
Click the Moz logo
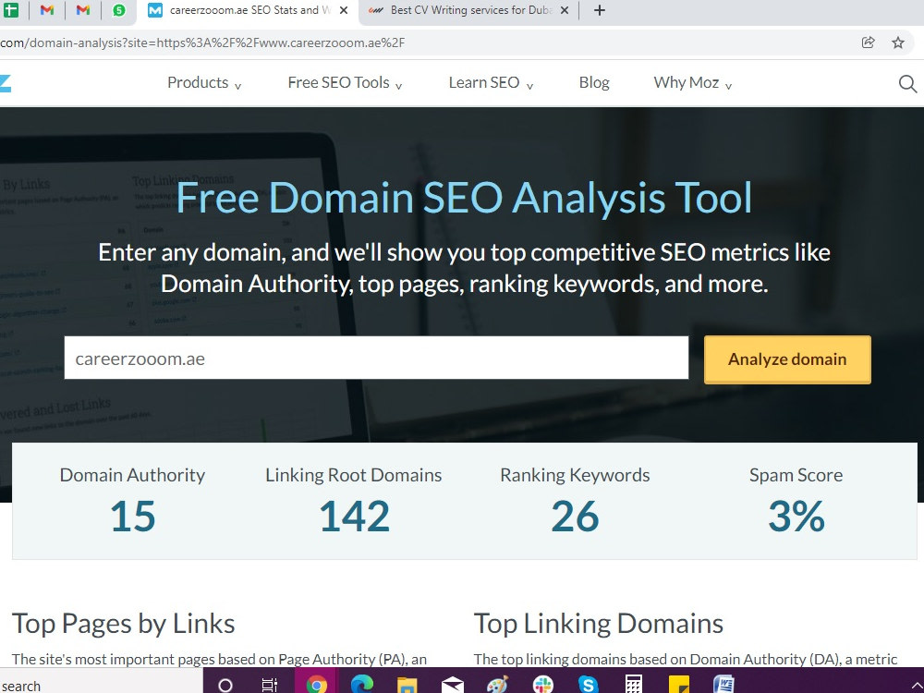(6, 83)
